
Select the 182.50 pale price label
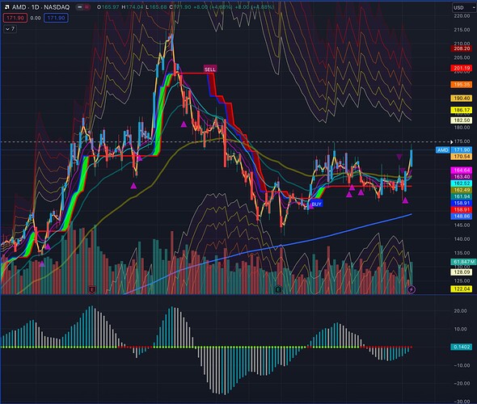tap(462, 120)
